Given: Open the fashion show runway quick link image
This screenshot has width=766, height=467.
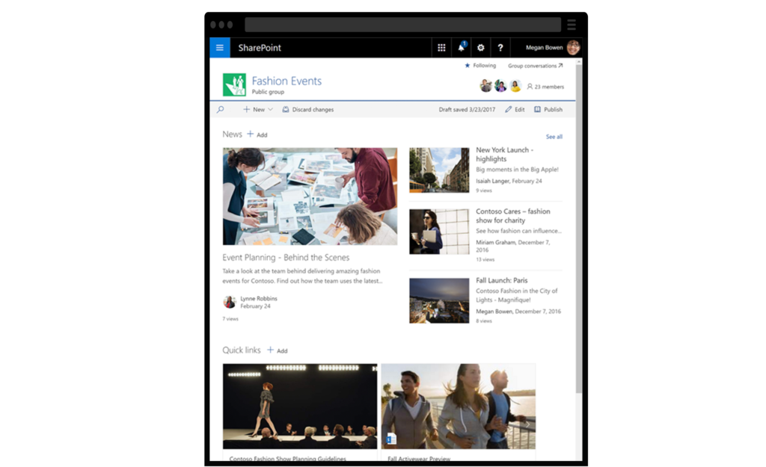Looking at the screenshot, I should tap(300, 406).
